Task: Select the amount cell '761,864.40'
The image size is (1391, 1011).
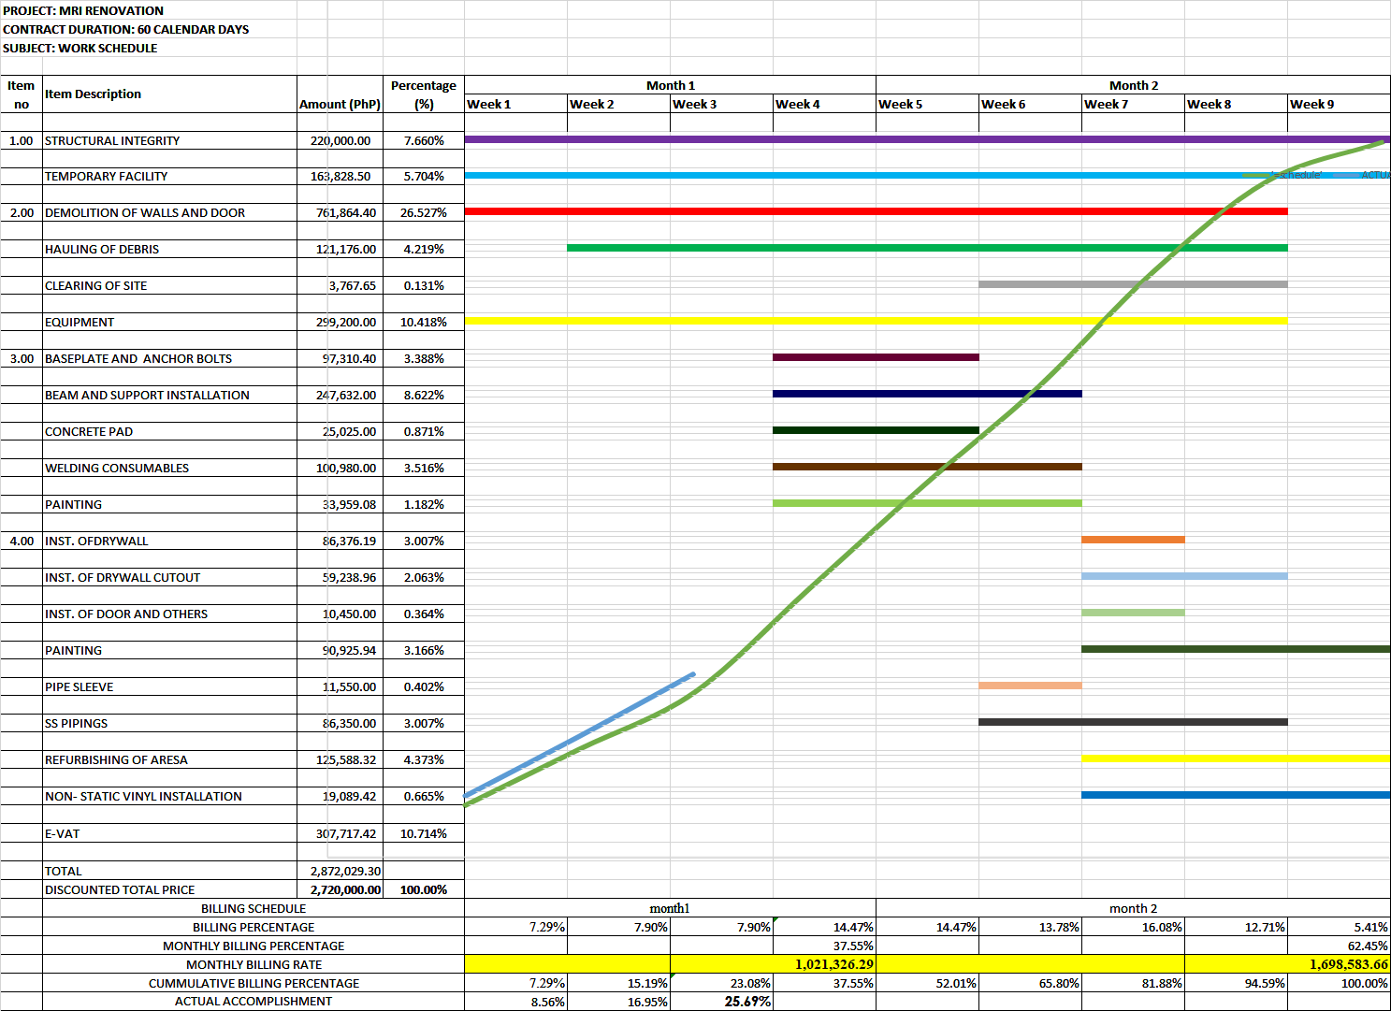Action: point(340,212)
